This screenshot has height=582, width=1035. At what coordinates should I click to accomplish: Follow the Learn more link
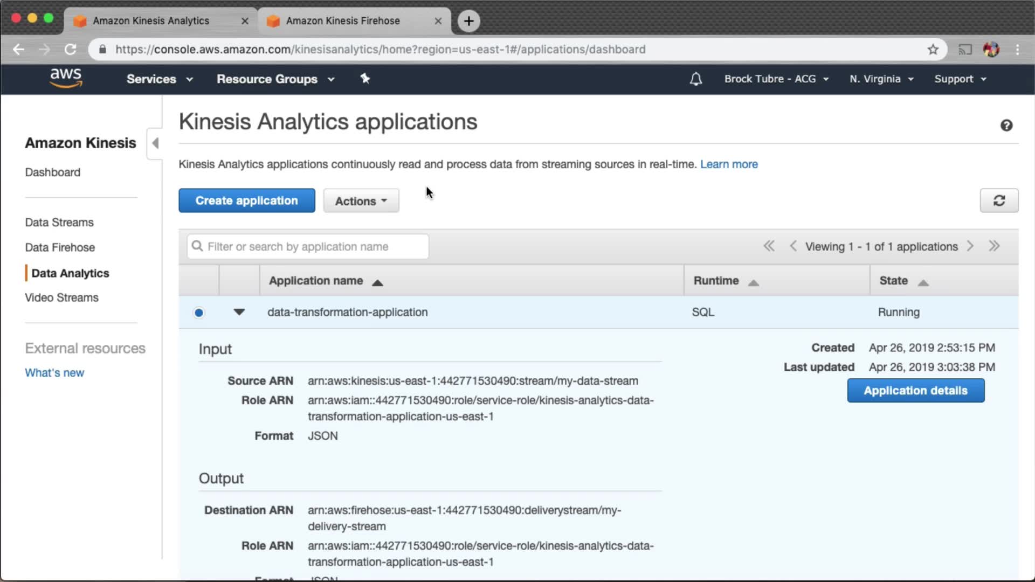pyautogui.click(x=728, y=164)
